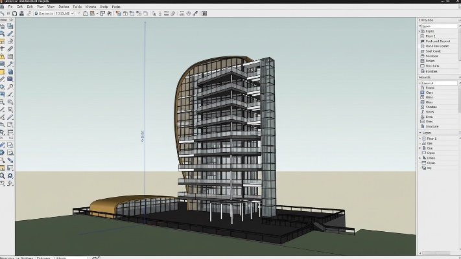
Task: Click the Materials panel header
Action: (x=431, y=78)
